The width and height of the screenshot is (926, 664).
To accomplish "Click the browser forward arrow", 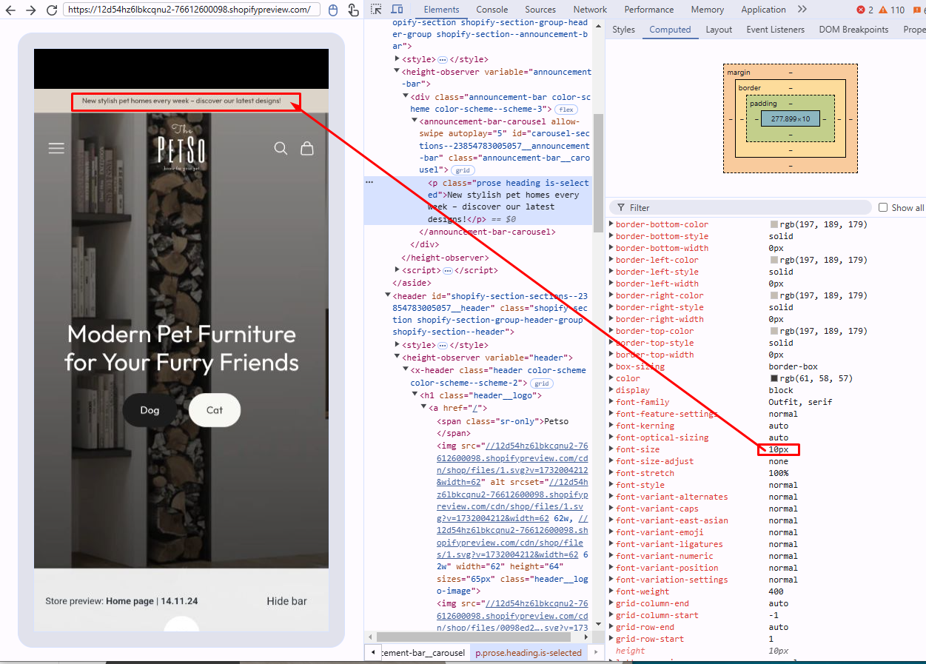I will coord(30,10).
